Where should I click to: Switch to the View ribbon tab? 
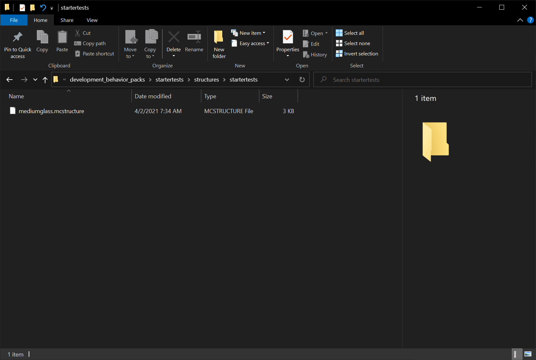point(92,20)
